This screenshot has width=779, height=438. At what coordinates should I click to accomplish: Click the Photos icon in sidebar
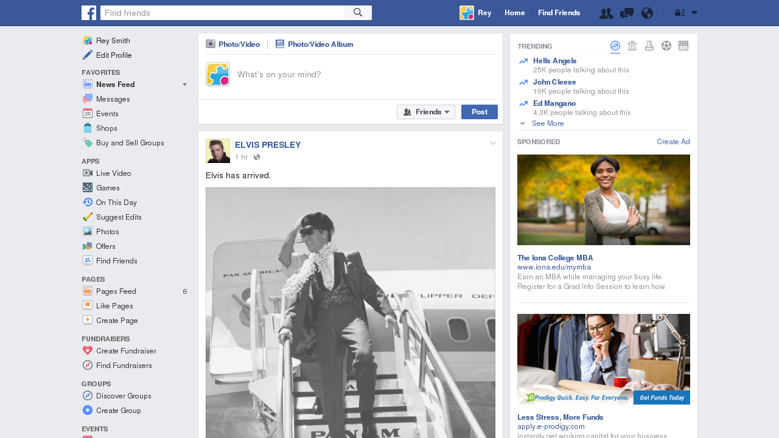coord(88,231)
